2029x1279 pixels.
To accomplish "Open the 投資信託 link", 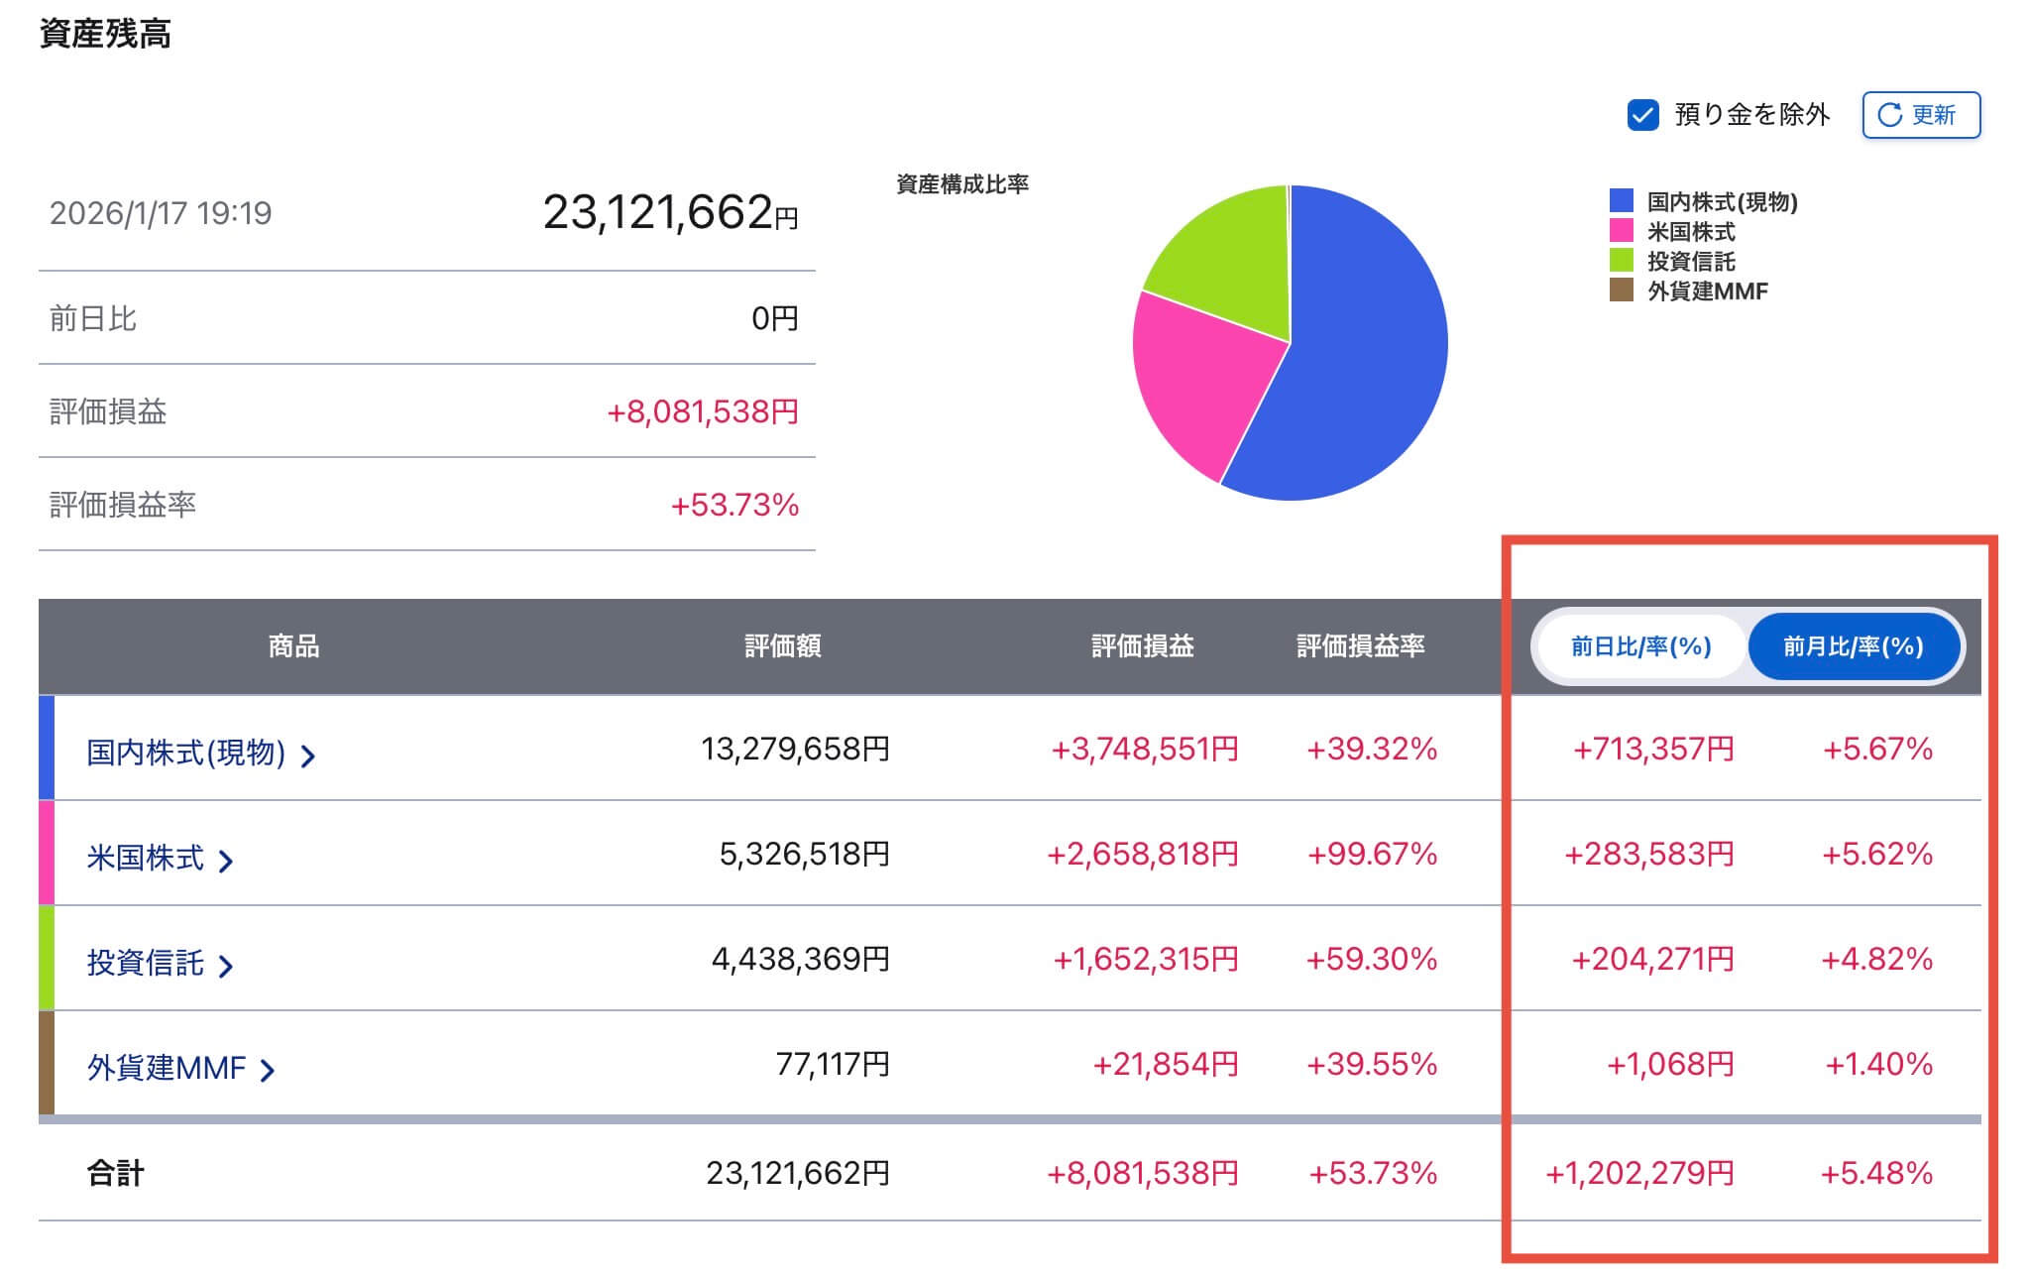I will coord(145,963).
